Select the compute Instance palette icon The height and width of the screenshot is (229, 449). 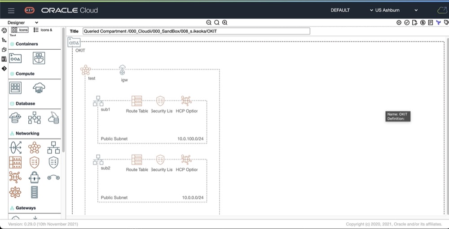click(15, 88)
